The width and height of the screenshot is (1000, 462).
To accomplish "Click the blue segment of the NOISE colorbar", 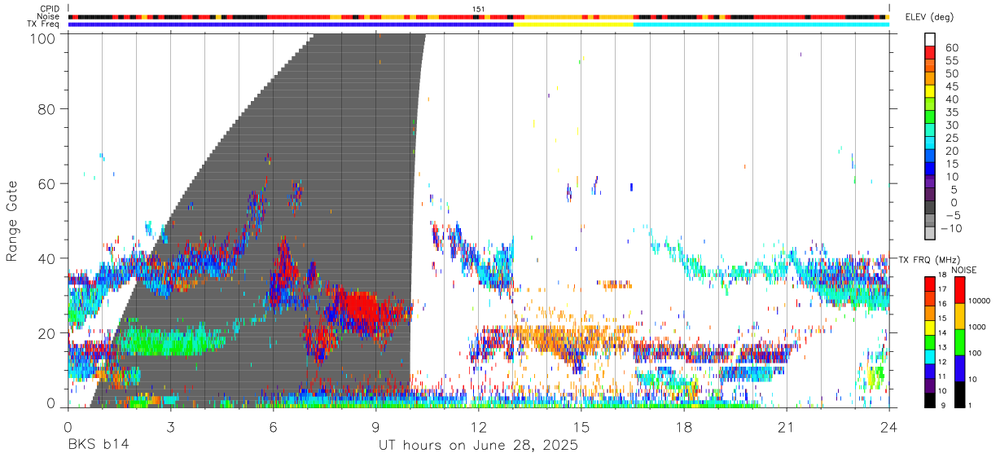I will 960,368.
